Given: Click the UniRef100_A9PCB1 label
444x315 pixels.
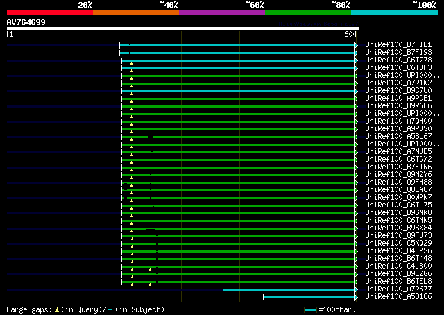Looking at the screenshot, I should click(x=398, y=99).
